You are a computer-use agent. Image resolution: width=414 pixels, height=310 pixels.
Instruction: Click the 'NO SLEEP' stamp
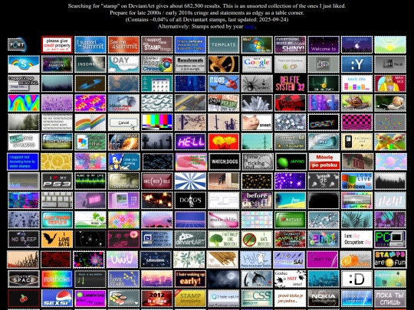(24, 240)
